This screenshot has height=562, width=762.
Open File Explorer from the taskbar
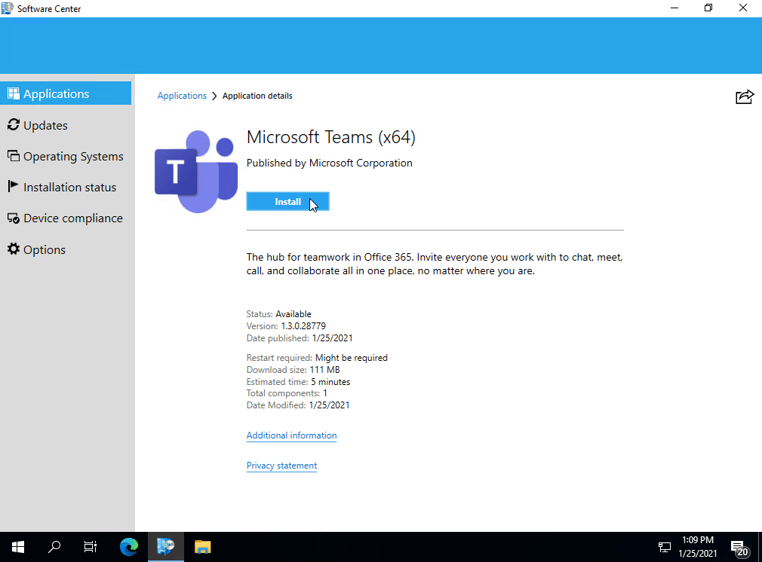click(201, 547)
